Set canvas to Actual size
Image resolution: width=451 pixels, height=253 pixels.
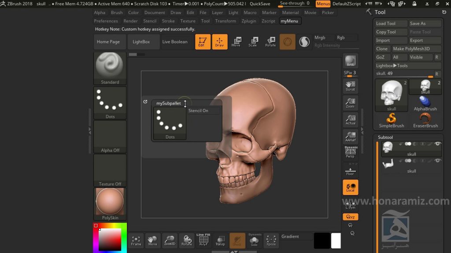[350, 119]
